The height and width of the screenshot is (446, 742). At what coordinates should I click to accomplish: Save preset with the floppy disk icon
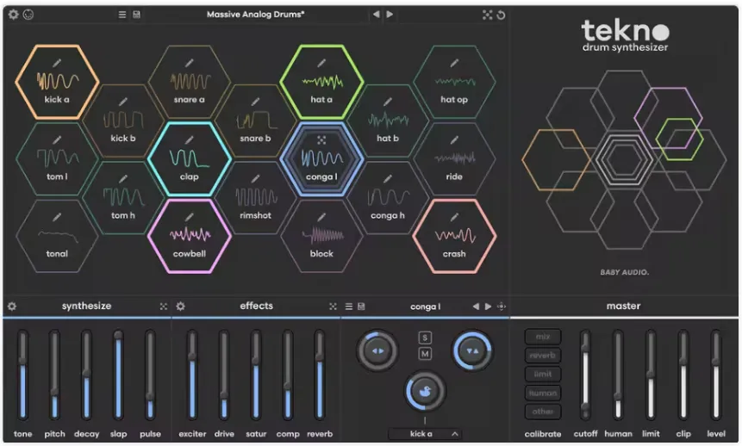[x=136, y=15]
